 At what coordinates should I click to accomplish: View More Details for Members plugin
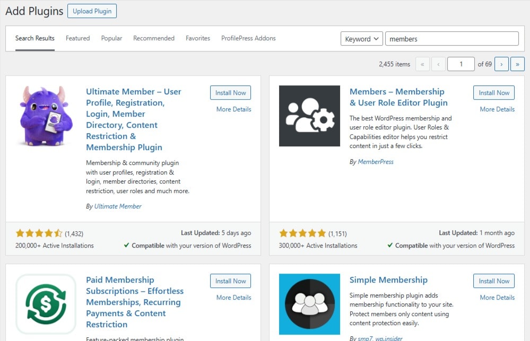[497, 109]
